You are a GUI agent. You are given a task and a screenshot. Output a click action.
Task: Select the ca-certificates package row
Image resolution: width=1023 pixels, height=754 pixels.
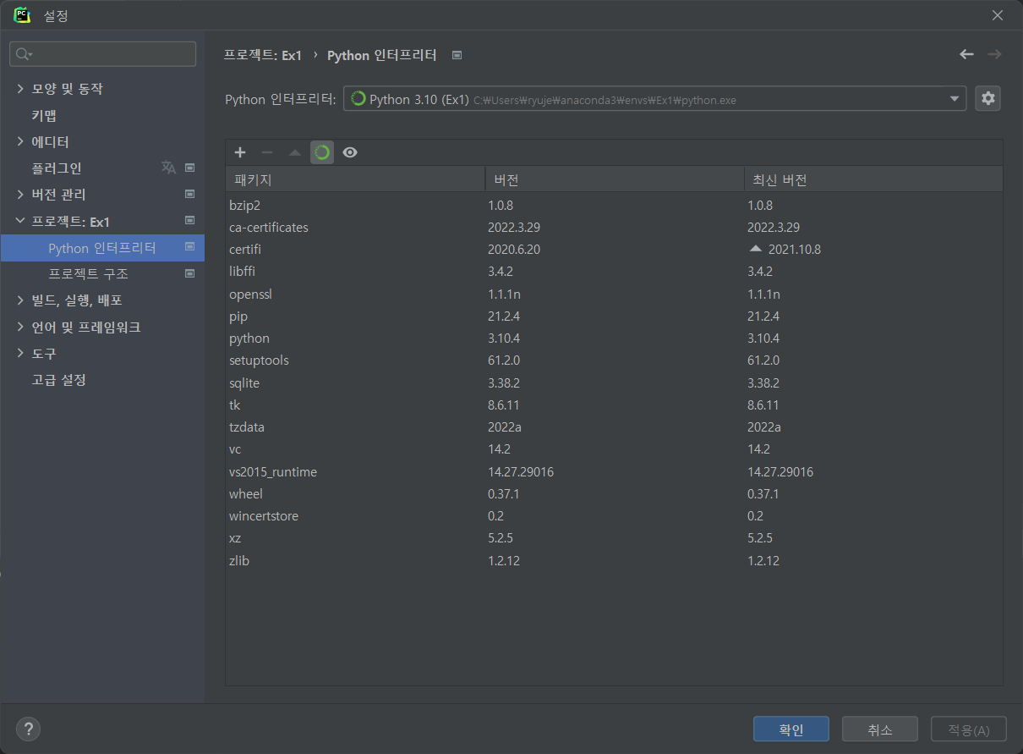click(x=614, y=227)
